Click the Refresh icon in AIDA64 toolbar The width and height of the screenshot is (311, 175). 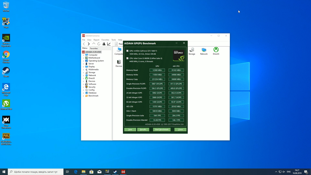coord(99,44)
